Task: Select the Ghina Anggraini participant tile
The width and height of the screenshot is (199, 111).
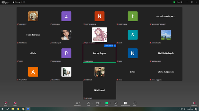Action: point(166,72)
